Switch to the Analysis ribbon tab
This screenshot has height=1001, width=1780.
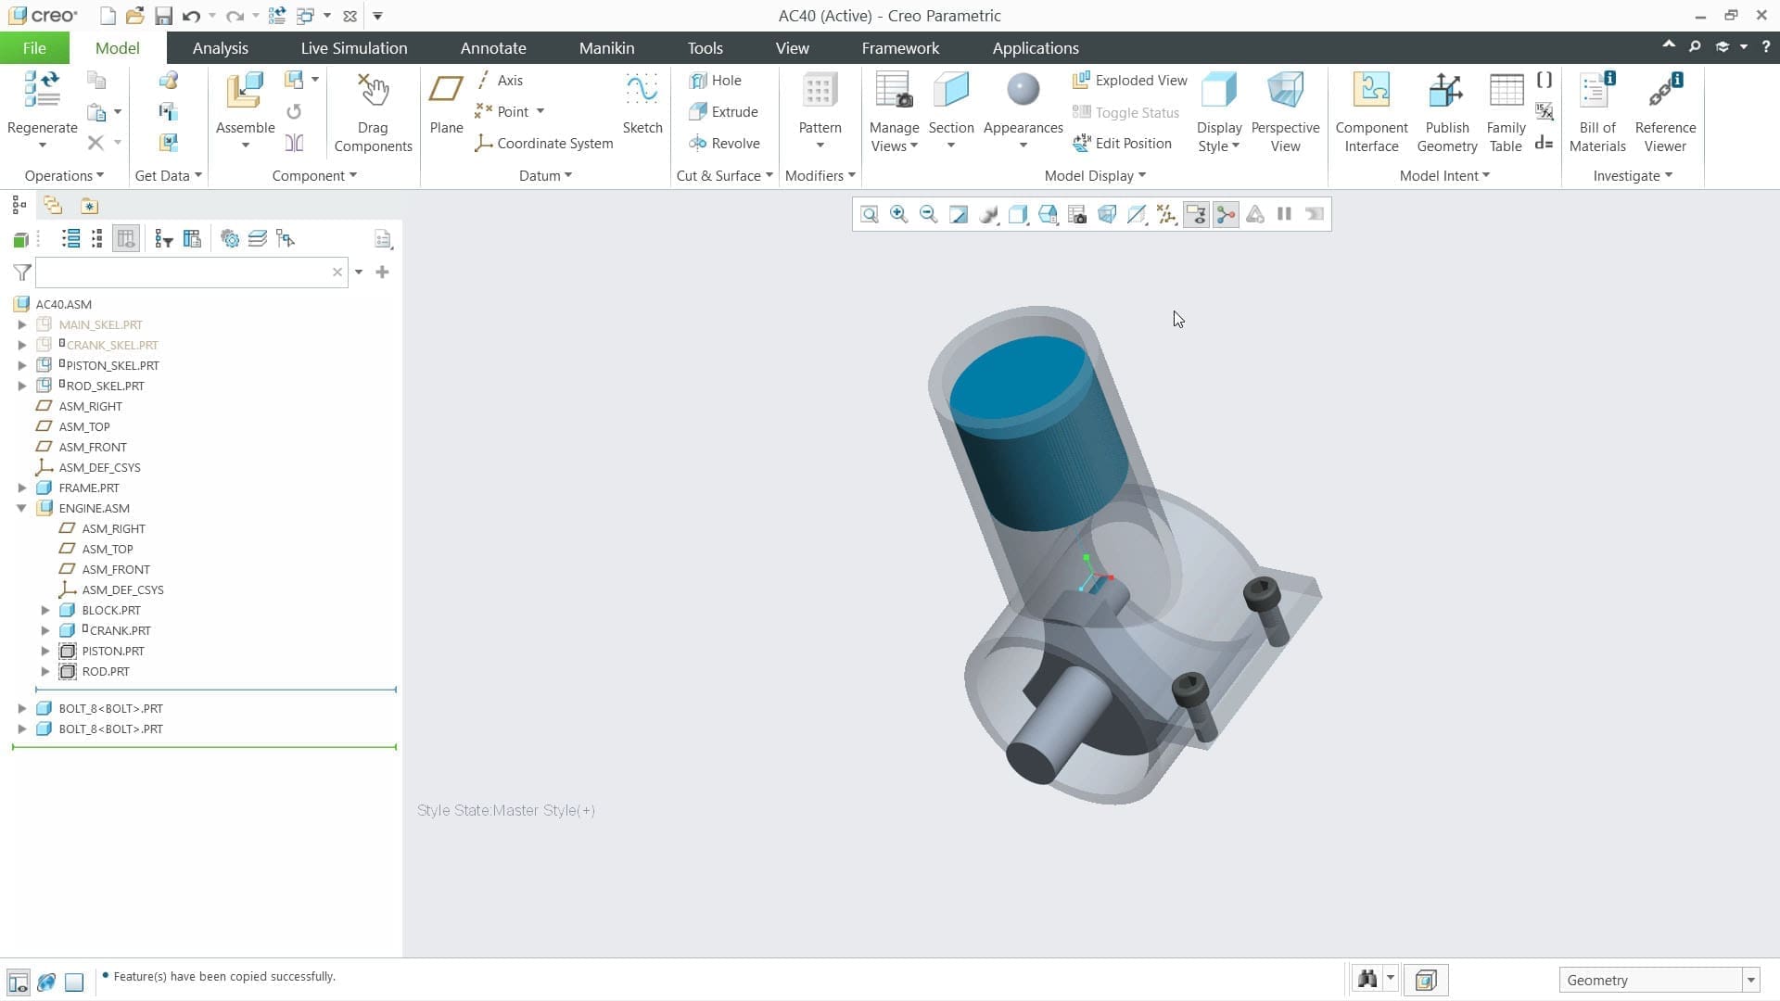tap(220, 48)
